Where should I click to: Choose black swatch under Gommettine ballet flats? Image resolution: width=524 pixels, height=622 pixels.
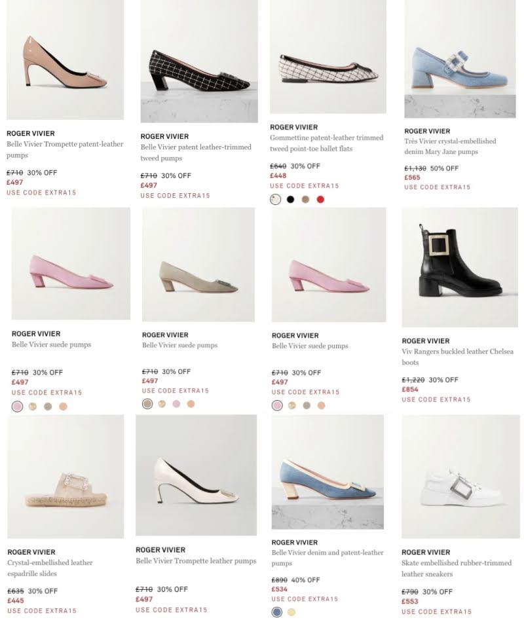point(291,200)
